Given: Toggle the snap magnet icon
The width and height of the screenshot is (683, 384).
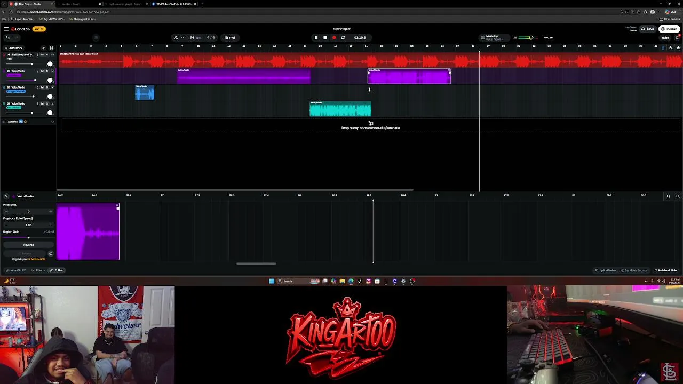Looking at the screenshot, I should tap(663, 48).
